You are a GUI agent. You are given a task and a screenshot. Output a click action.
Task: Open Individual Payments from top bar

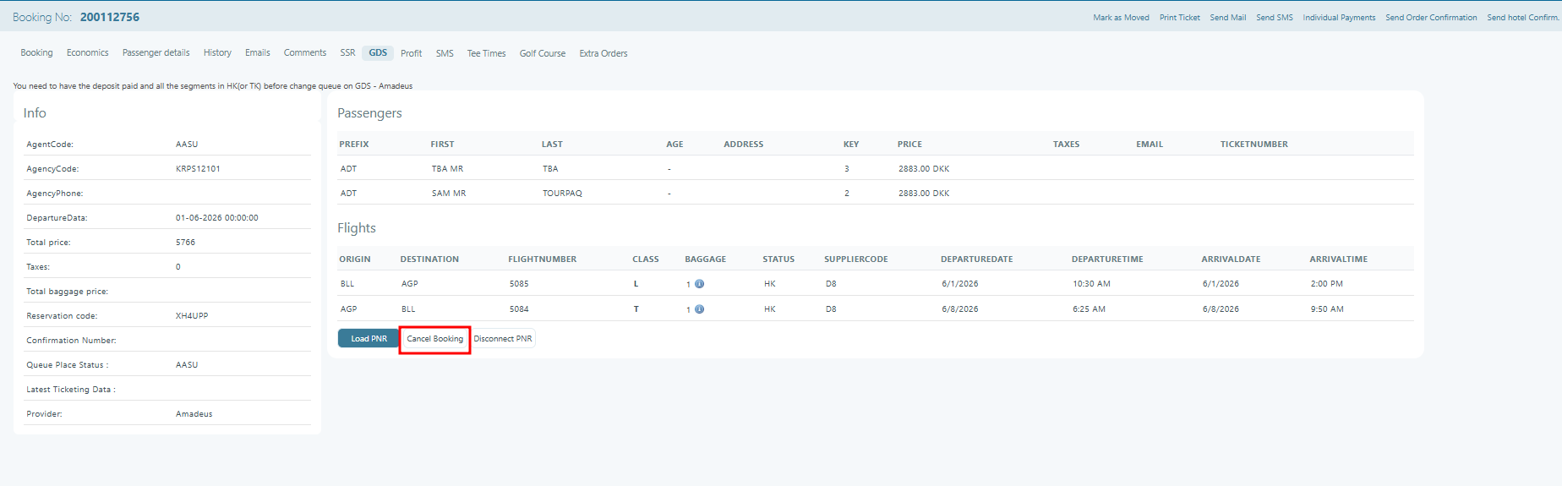click(x=1339, y=18)
